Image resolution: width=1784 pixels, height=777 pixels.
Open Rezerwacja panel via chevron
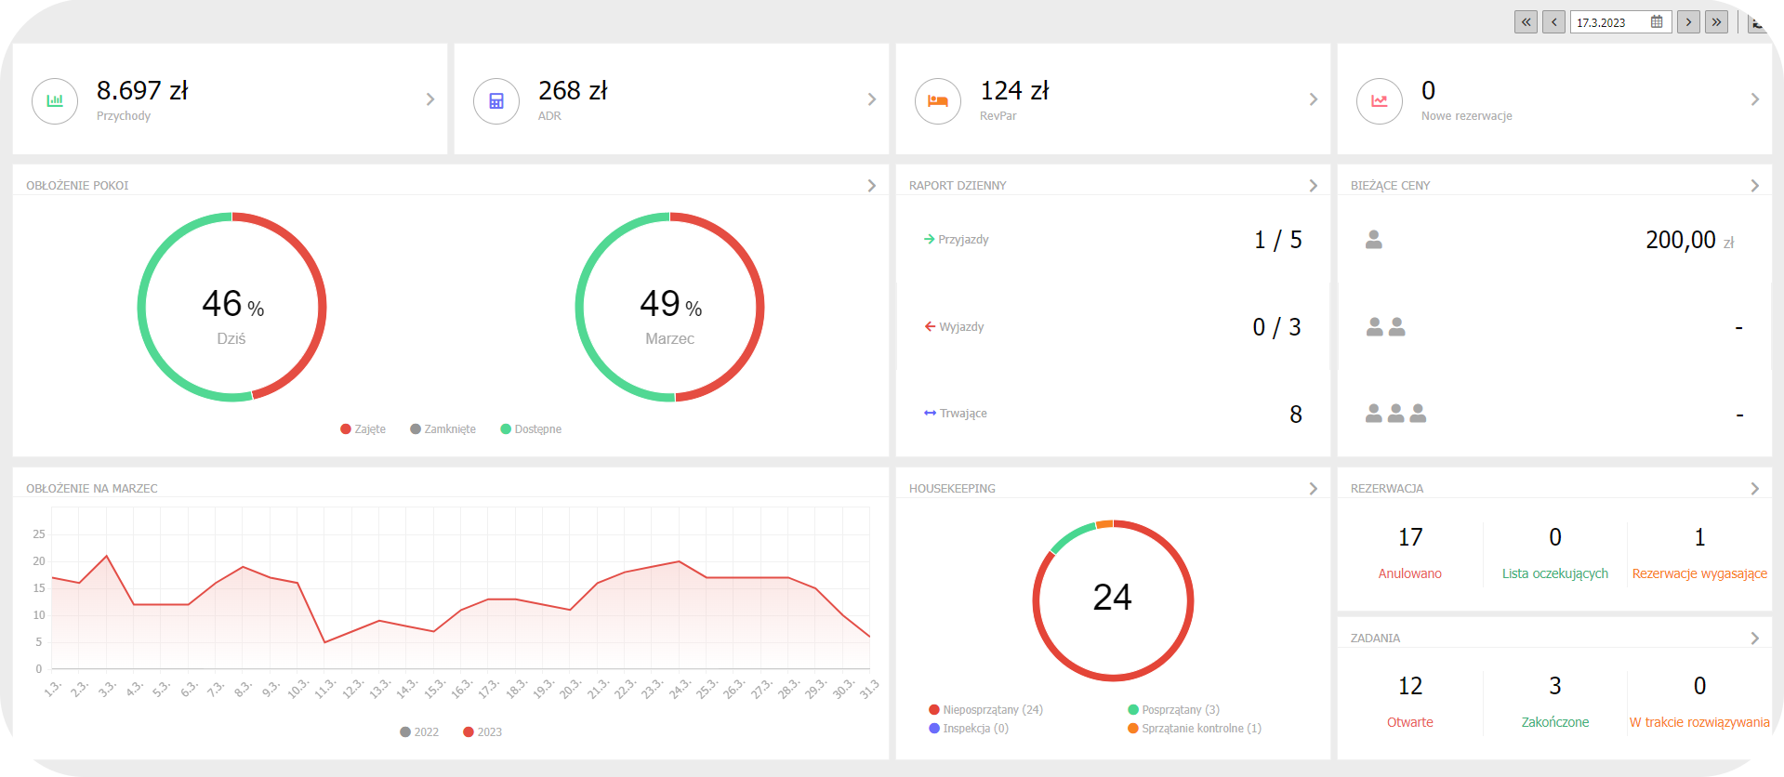[1755, 489]
